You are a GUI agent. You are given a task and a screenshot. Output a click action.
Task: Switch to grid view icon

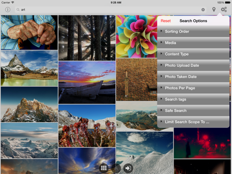103,168
